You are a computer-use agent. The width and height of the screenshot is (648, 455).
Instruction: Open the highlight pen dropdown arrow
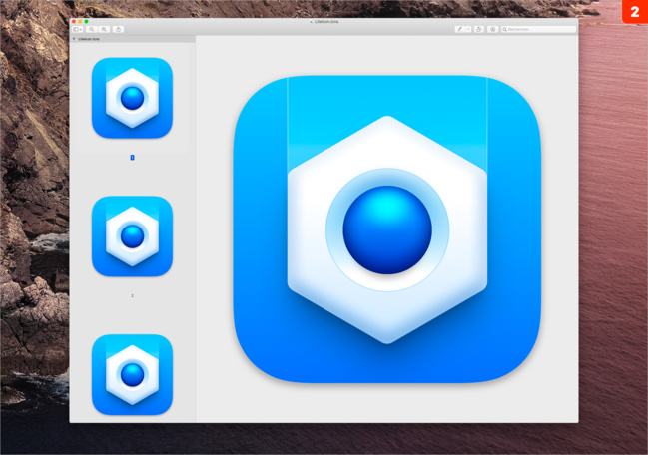click(468, 29)
